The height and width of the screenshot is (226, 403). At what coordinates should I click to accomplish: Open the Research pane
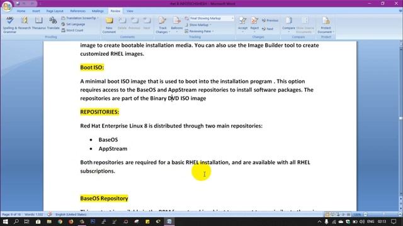coord(25,23)
